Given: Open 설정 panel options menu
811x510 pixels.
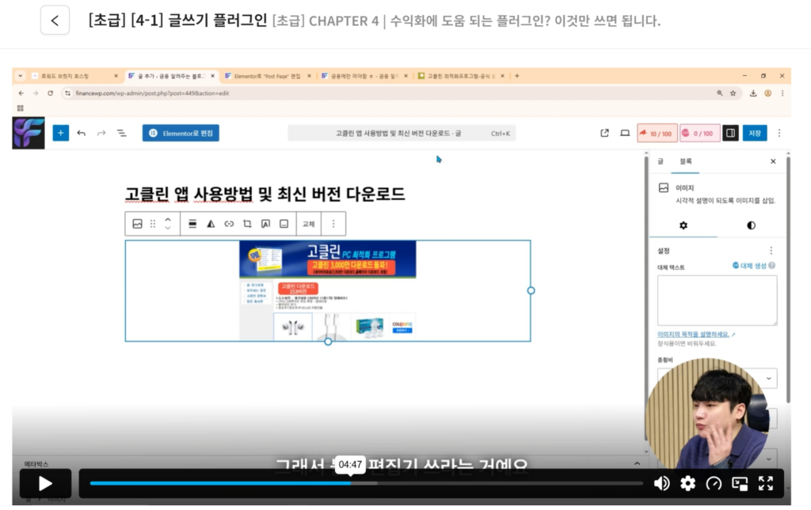Looking at the screenshot, I should [771, 251].
